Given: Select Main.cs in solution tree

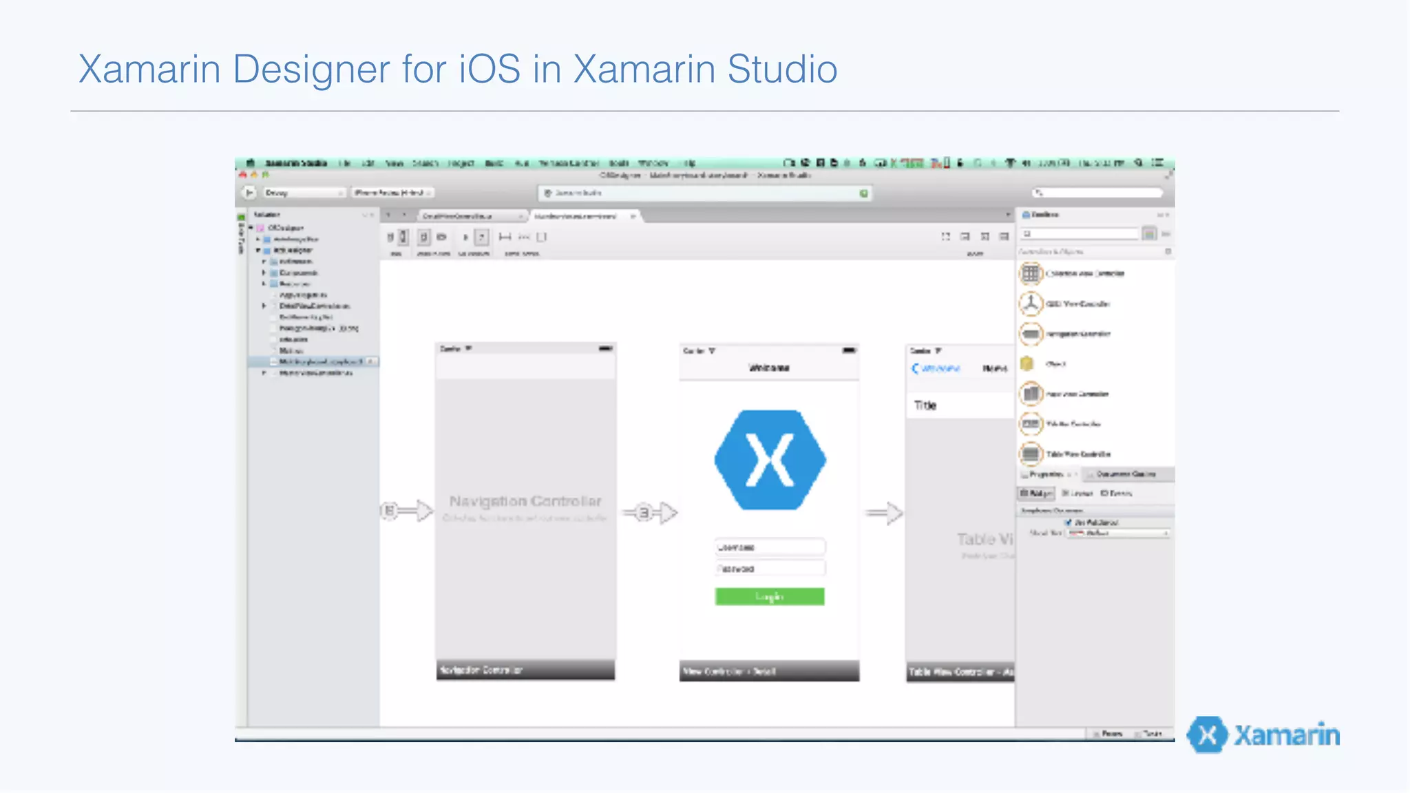Looking at the screenshot, I should click(290, 350).
